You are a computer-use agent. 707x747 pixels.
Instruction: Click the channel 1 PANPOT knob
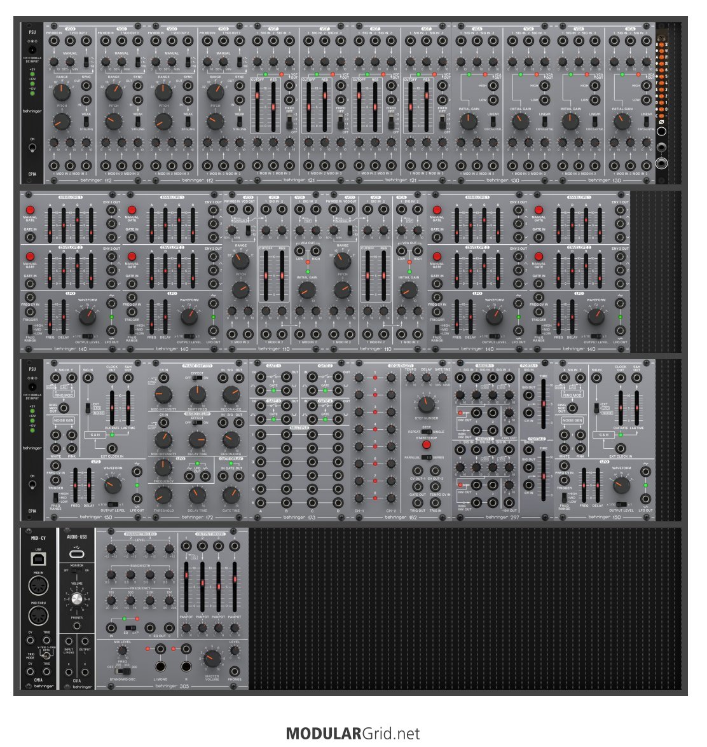pos(186,628)
